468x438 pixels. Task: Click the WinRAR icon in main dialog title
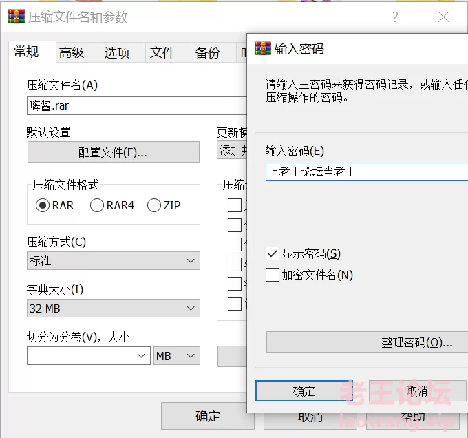[x=16, y=17]
